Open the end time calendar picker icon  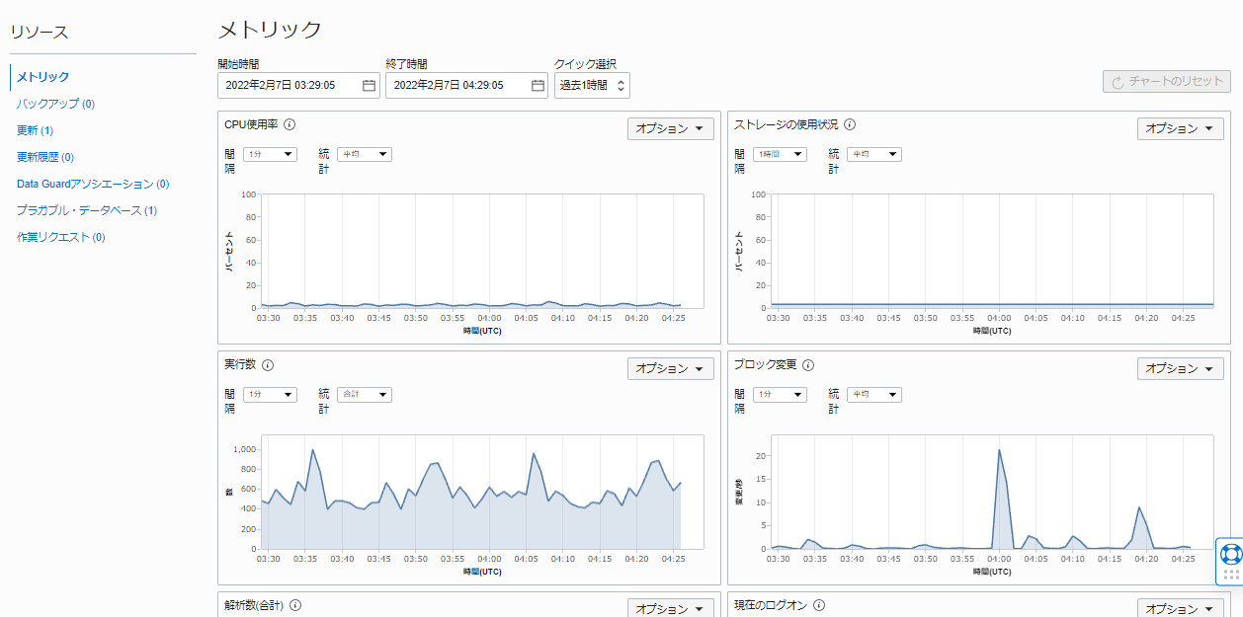click(x=538, y=86)
